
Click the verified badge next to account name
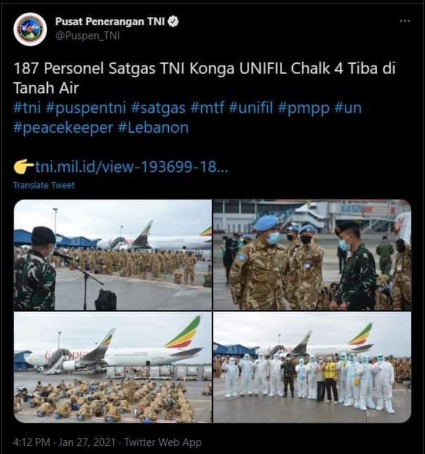coord(173,21)
